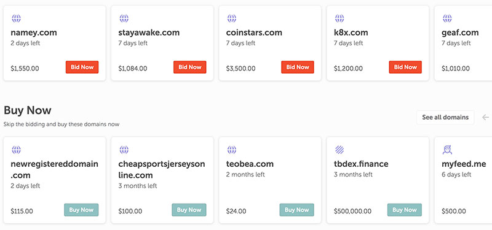The image size is (492, 230).
Task: Buy teobea.com now for $24
Action: click(297, 210)
